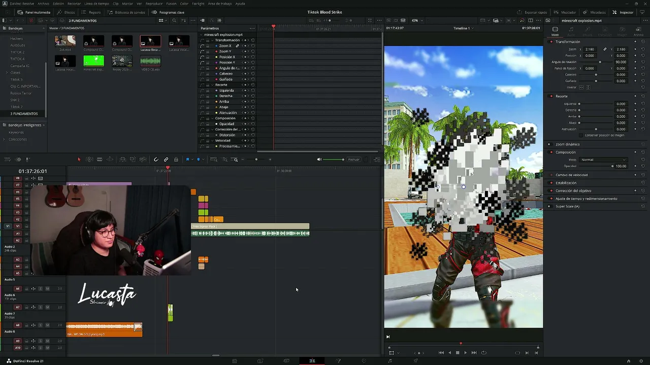Flip the clip vertically via Invertir

[x=588, y=87]
